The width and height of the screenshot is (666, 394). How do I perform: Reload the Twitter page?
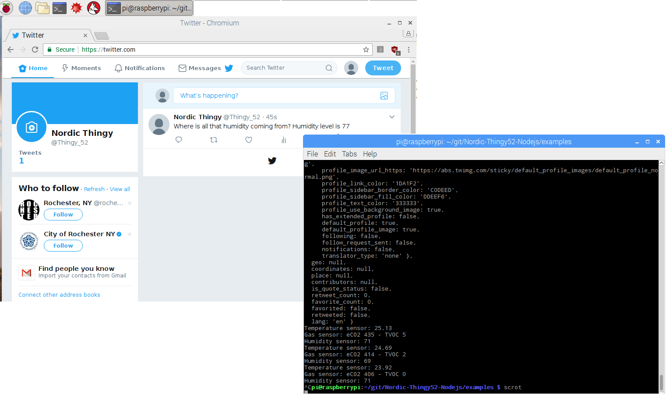point(35,50)
